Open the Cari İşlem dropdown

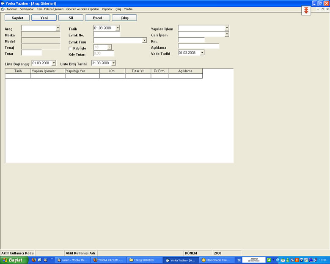[227, 34]
